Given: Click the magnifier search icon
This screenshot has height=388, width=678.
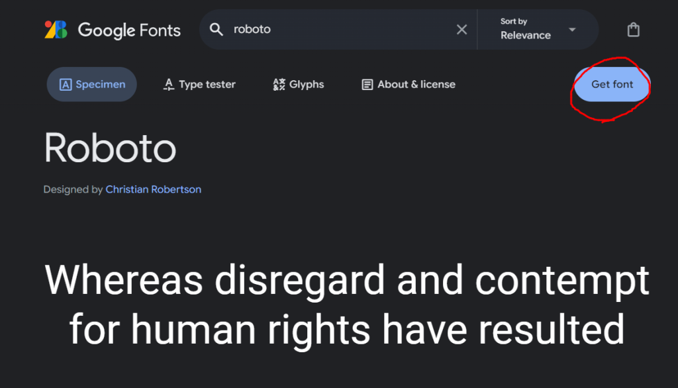Looking at the screenshot, I should 217,29.
